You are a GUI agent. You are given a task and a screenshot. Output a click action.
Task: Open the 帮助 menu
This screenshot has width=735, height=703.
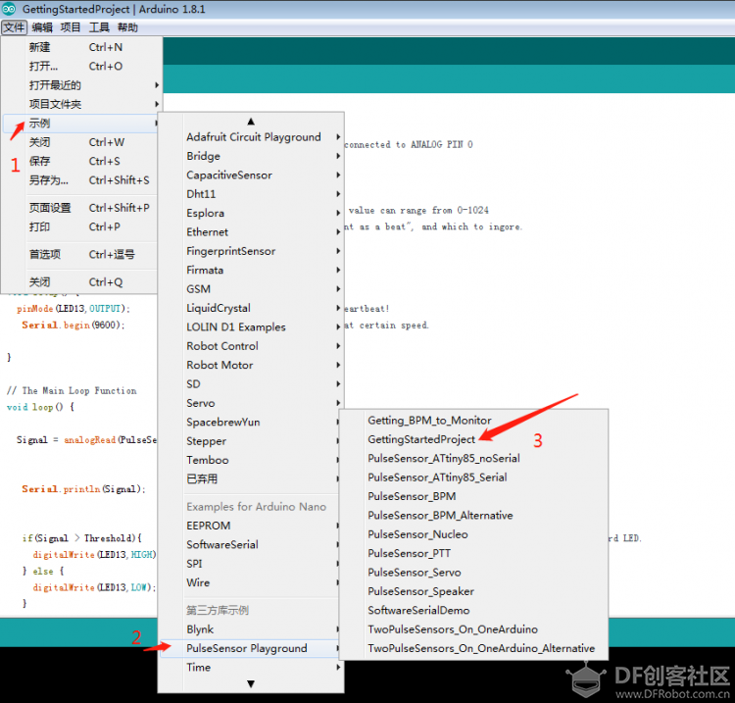click(x=127, y=27)
